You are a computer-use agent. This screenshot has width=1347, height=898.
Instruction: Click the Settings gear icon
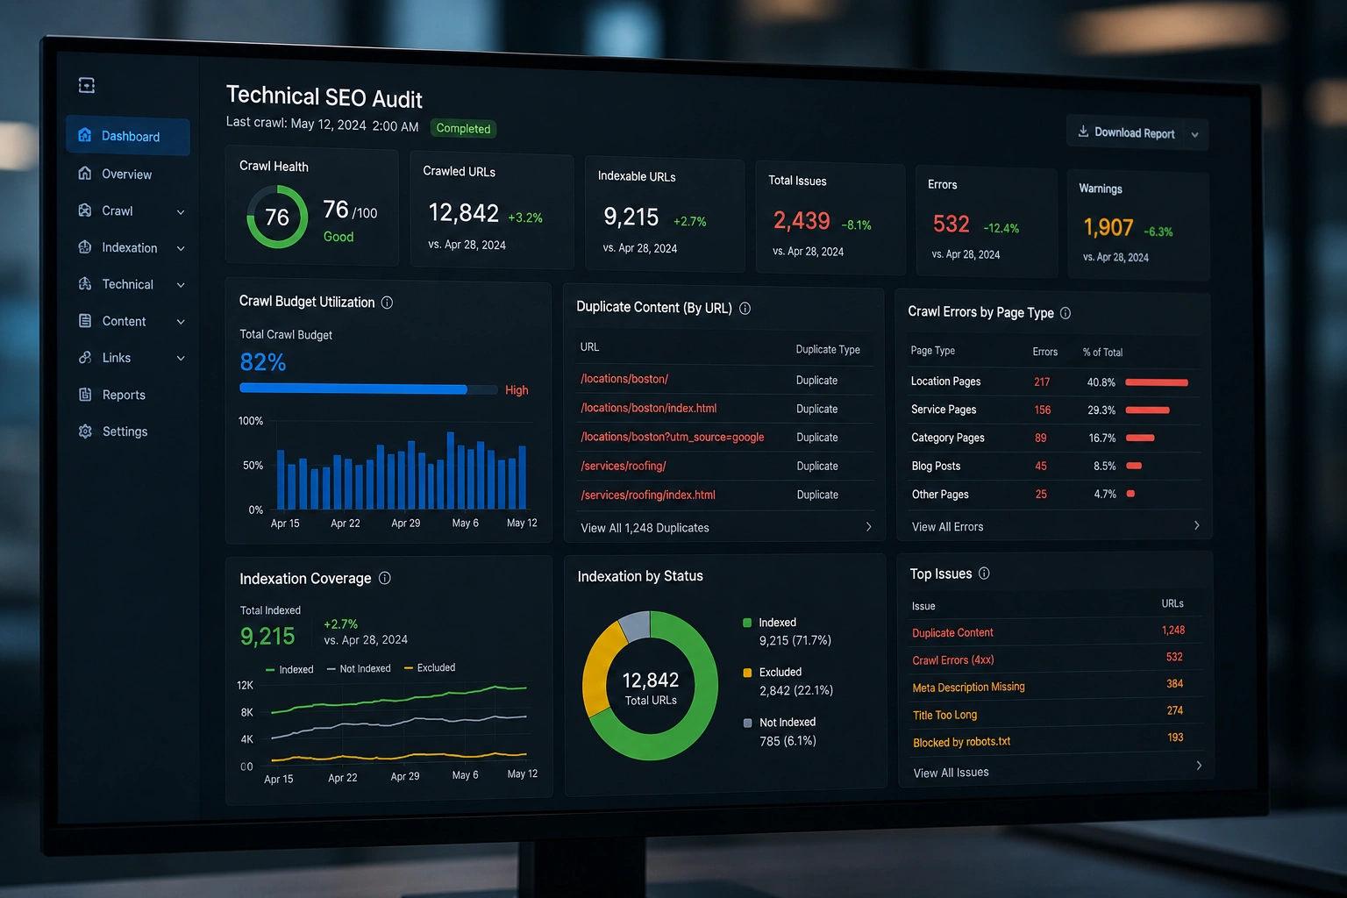pyautogui.click(x=85, y=431)
